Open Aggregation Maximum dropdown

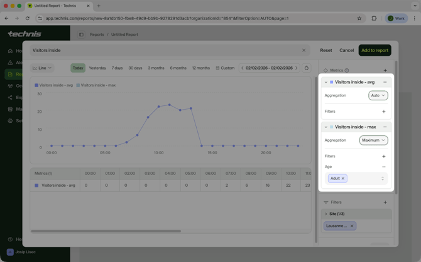373,140
